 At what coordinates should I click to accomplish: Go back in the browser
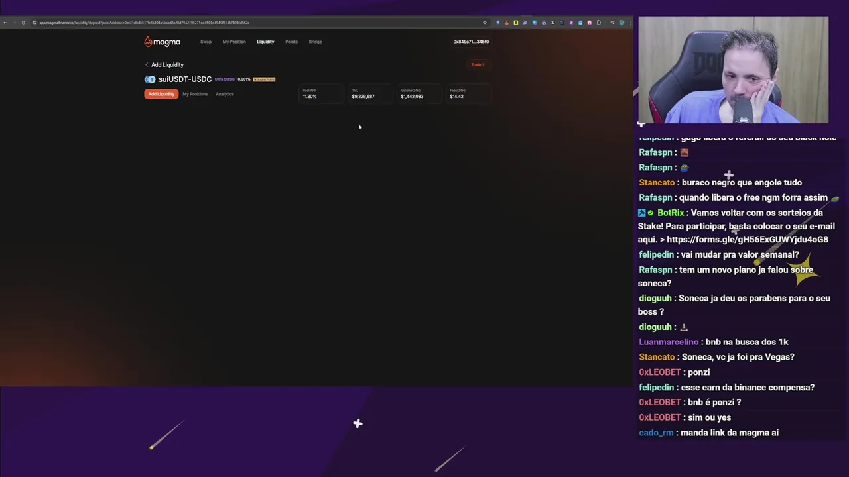5,23
